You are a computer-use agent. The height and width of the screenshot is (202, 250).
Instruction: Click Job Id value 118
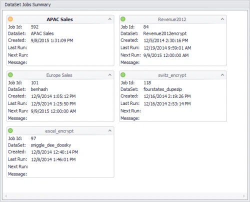tap(147, 82)
